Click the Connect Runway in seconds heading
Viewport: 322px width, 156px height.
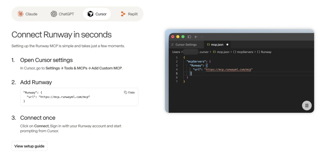[x=61, y=35]
